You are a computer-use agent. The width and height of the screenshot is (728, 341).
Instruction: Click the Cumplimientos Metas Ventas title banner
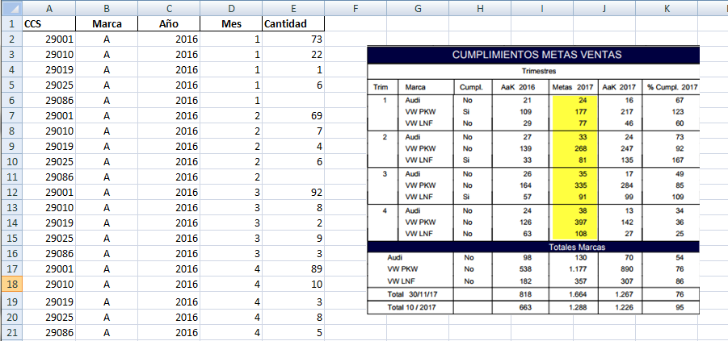click(532, 56)
